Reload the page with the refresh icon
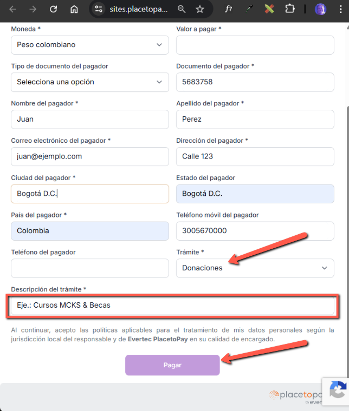 (x=53, y=9)
